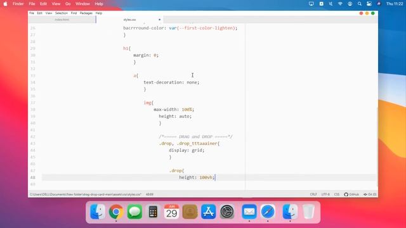Click the 'var(--first-color-lighten)' value

(x=202, y=28)
